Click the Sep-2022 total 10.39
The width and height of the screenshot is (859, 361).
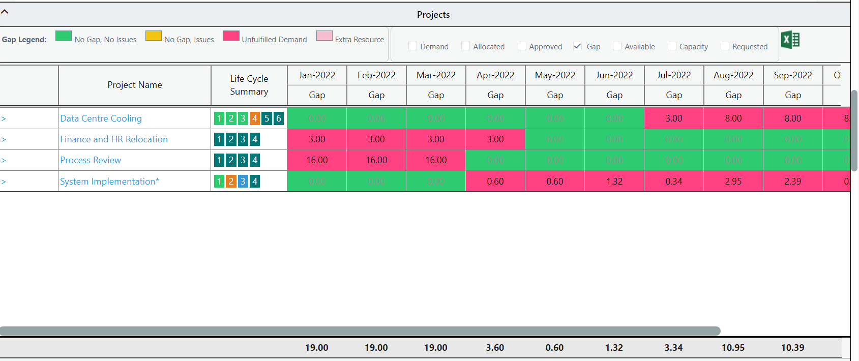(x=793, y=348)
